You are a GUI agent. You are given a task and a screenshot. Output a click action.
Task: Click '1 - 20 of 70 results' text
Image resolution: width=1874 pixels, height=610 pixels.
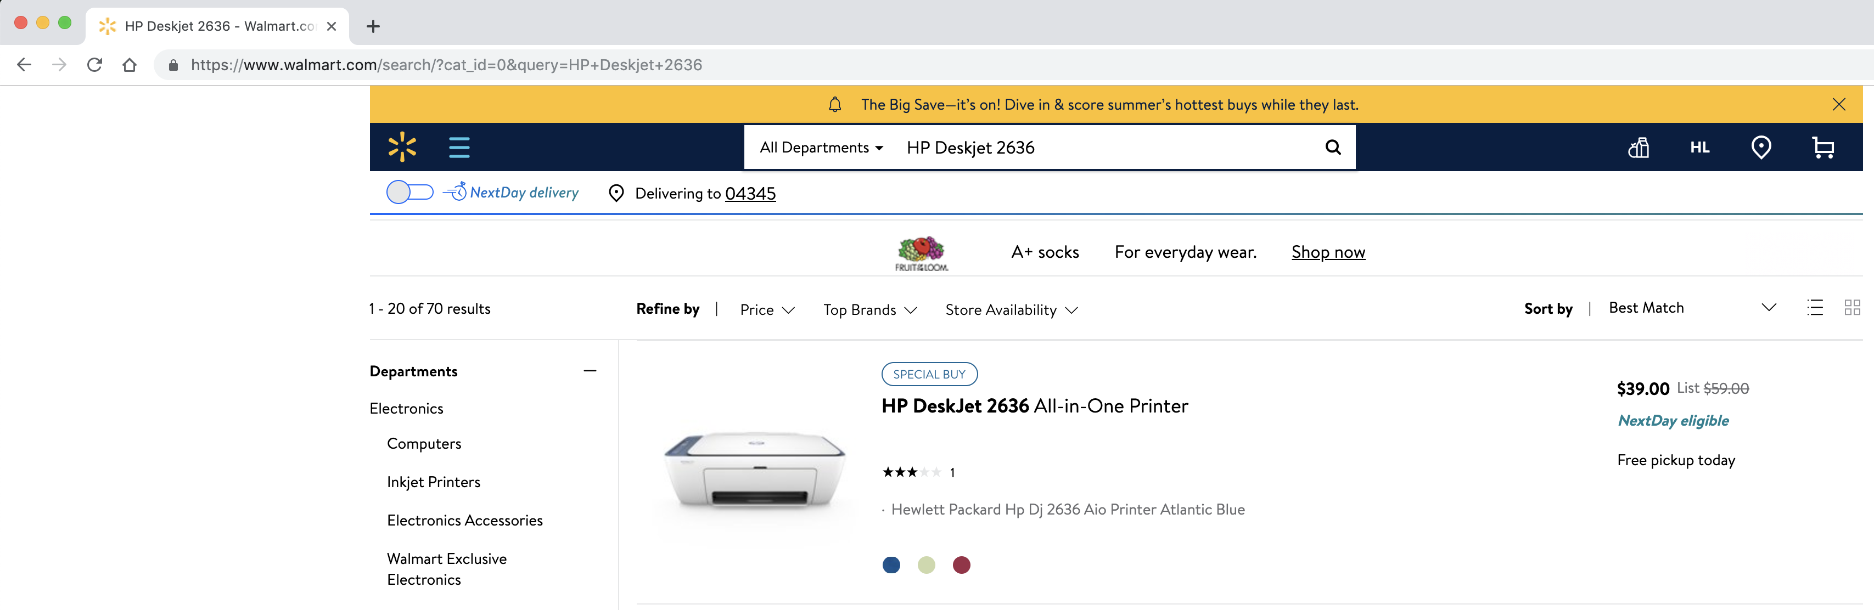click(429, 309)
